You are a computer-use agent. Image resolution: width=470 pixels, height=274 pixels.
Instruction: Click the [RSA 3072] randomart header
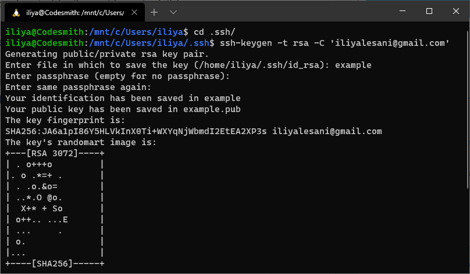[x=52, y=153]
